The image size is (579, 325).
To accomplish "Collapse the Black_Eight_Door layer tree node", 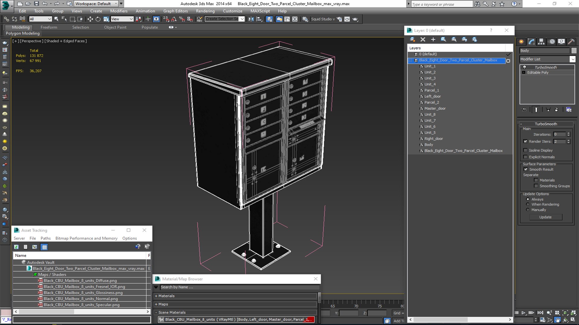I will pos(410,60).
